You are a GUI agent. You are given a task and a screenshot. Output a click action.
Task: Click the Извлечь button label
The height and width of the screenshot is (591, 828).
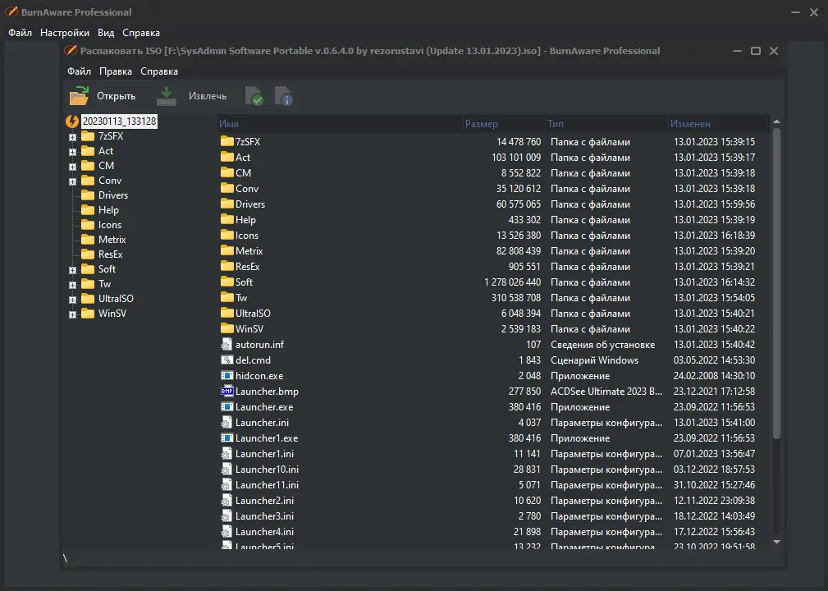pyautogui.click(x=208, y=96)
